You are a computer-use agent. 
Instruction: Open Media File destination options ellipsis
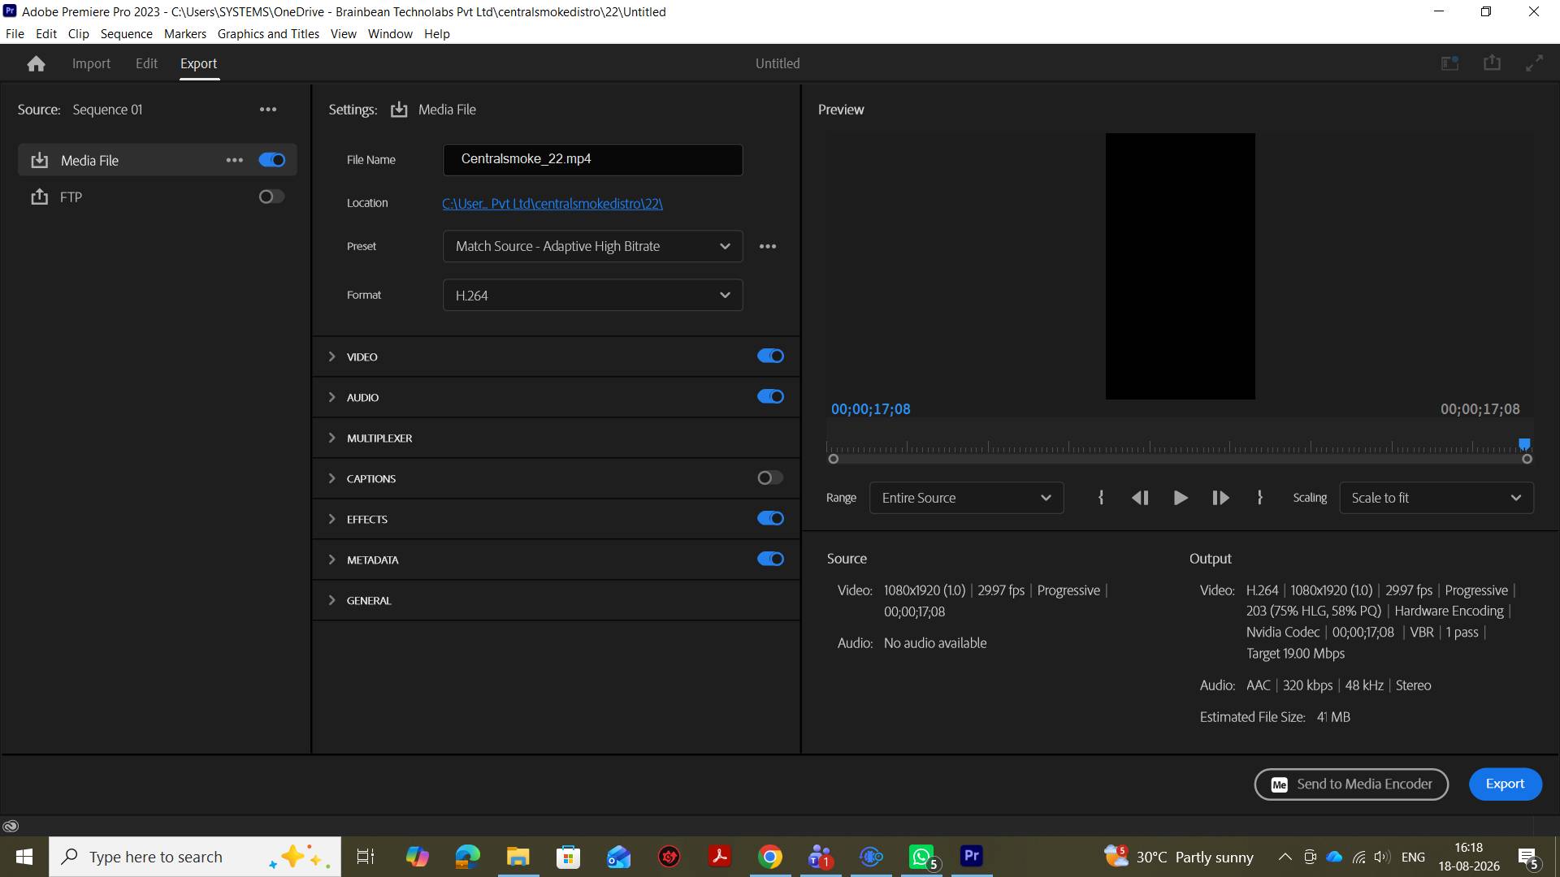pos(235,160)
